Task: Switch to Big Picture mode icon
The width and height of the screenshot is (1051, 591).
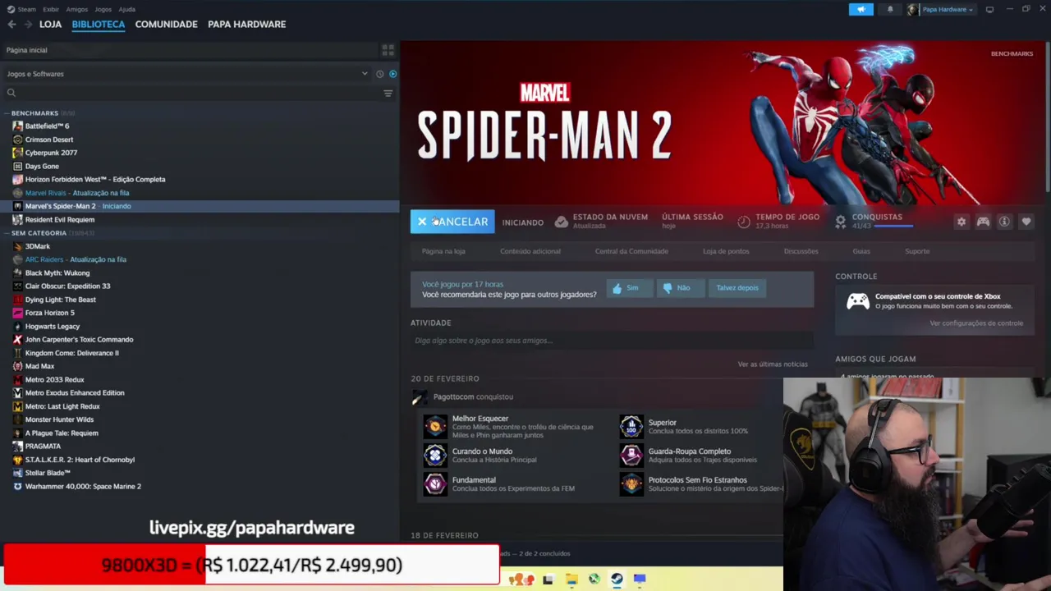Action: click(x=989, y=9)
